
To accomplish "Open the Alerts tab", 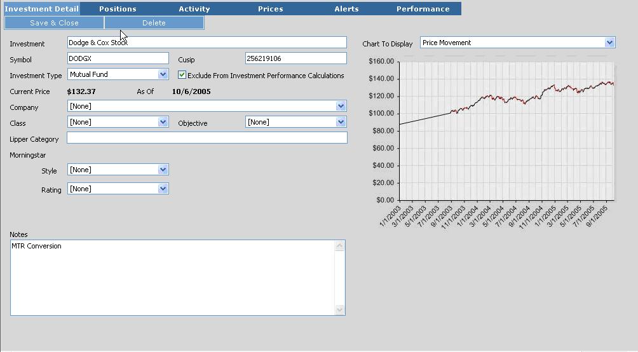I will pyautogui.click(x=346, y=9).
